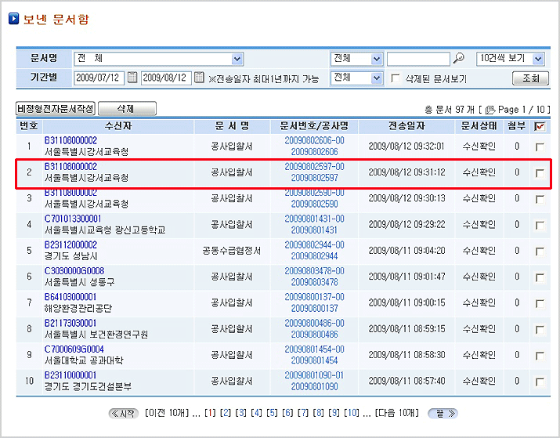Image resolution: width=560 pixels, height=438 pixels.
Task: Click the 비정형전자문서작성 button
Action: click(56, 109)
